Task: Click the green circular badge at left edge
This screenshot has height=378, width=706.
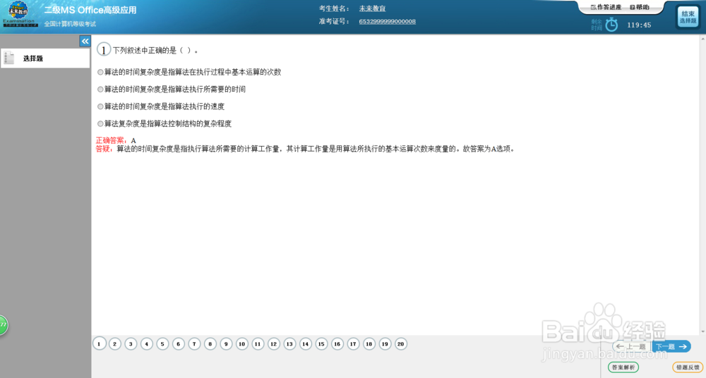Action: [3, 324]
